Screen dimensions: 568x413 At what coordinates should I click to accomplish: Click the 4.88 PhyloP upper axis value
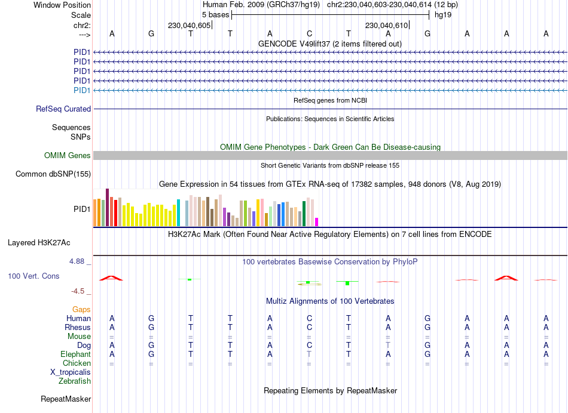[77, 261]
